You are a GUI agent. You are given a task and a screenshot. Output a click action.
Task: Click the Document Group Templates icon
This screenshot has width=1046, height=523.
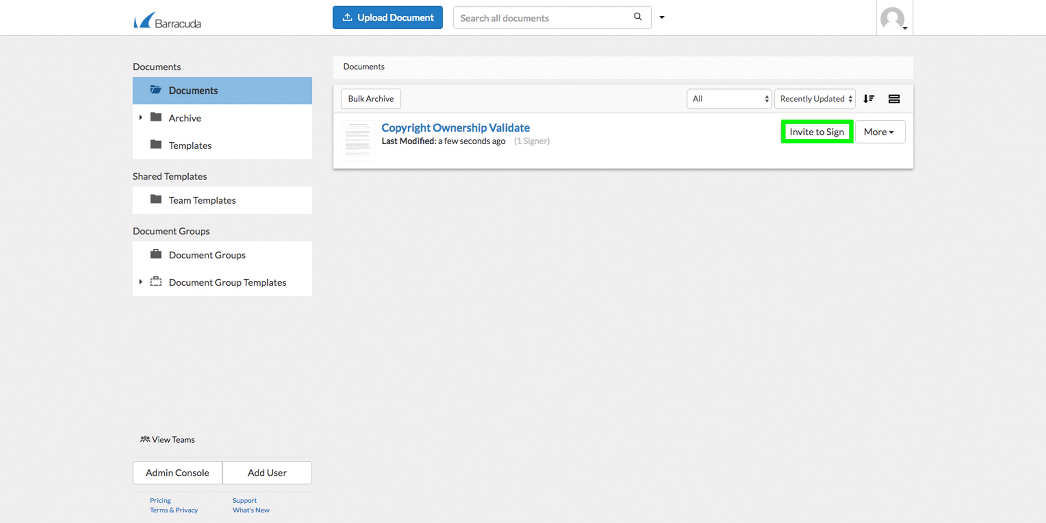[x=156, y=282]
